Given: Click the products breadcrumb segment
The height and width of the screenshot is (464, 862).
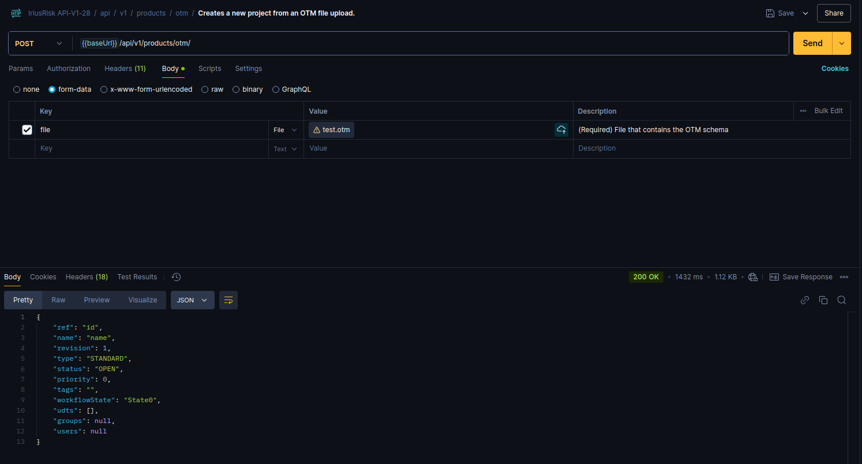Looking at the screenshot, I should click(151, 13).
